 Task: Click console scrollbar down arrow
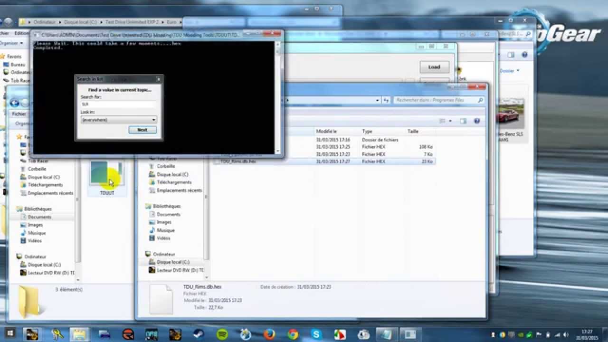278,151
